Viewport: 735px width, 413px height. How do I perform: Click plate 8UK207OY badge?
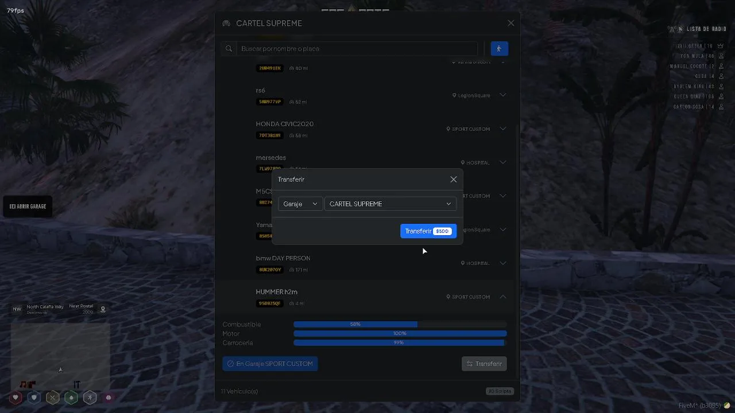pos(270,270)
